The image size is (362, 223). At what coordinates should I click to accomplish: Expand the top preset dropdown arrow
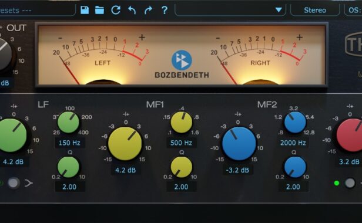(x=279, y=10)
